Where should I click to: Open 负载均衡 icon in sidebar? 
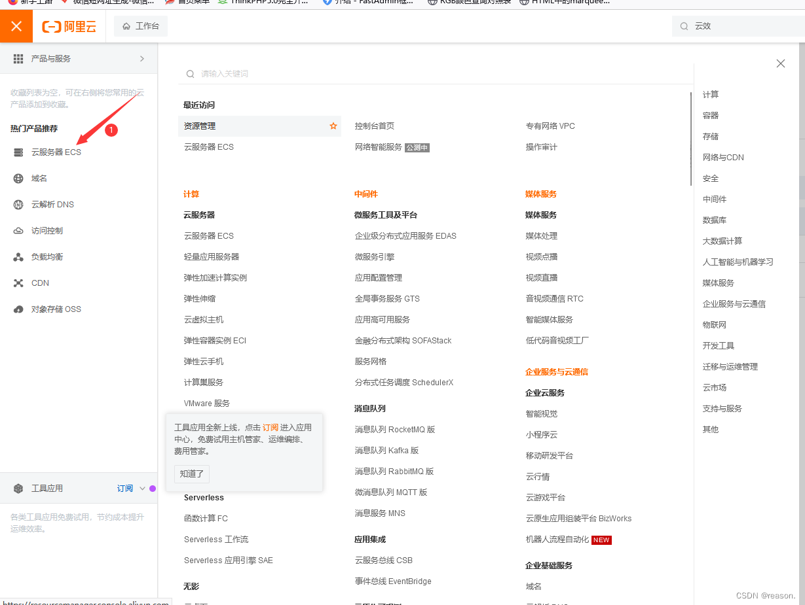18,257
